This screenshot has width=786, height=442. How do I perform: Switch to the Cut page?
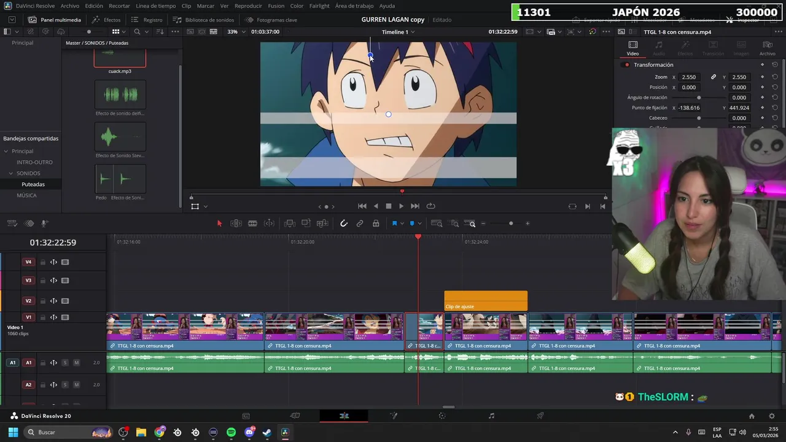[295, 416]
